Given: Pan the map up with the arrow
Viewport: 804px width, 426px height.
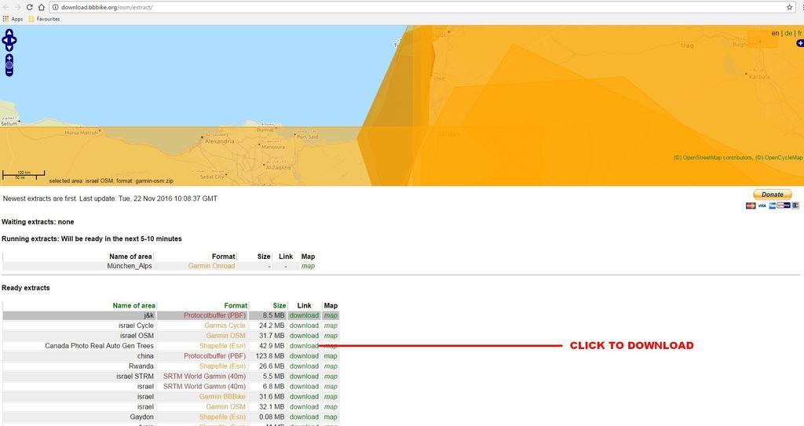Looking at the screenshot, I should point(9,33).
